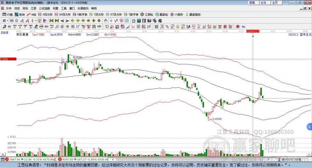The height and width of the screenshot is (168, 312).
Task: Select the hand pan tool
Action: click(106, 21)
